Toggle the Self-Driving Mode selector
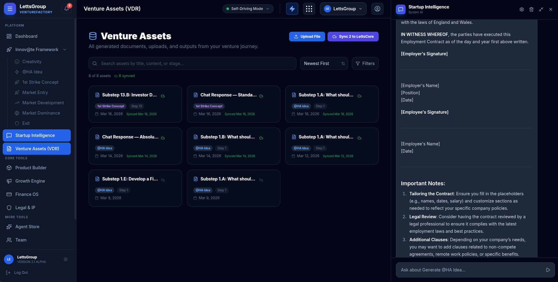Viewport: 558px width, 282px height. pyautogui.click(x=248, y=9)
